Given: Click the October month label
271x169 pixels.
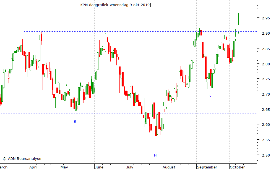Looking at the screenshot, I should [x=237, y=167].
